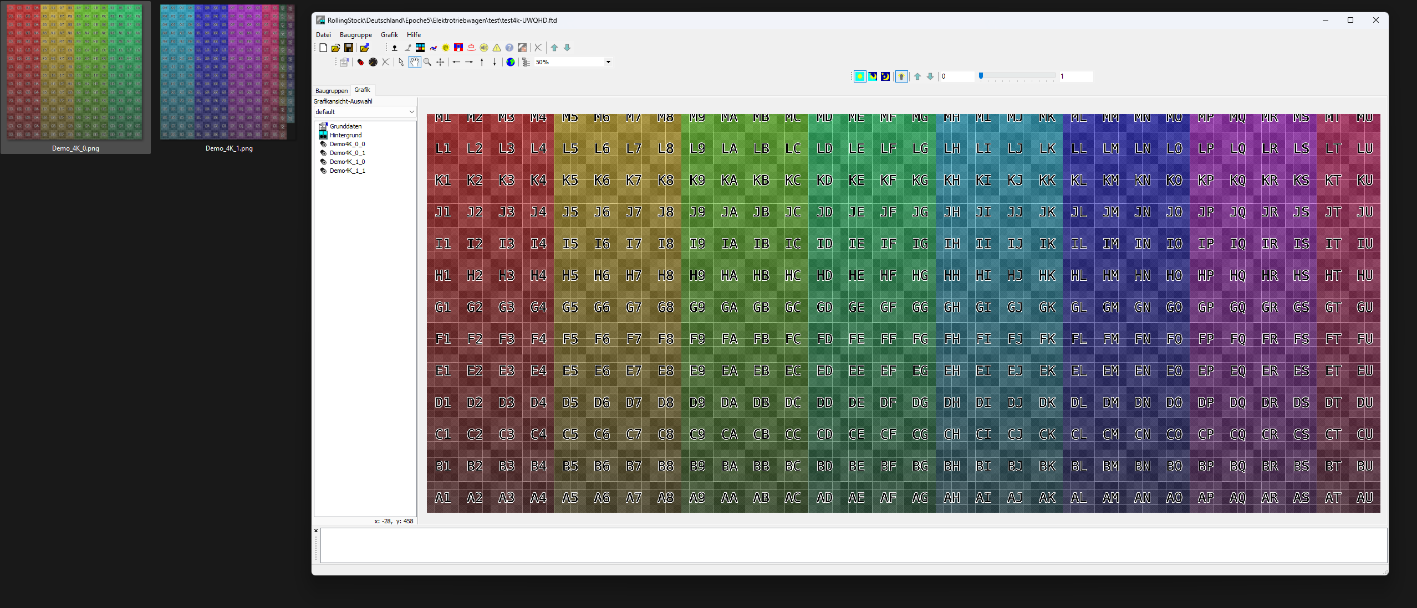This screenshot has height=608, width=1417.
Task: Click the tree hierarchy icon beside zoom box
Action: pos(526,62)
